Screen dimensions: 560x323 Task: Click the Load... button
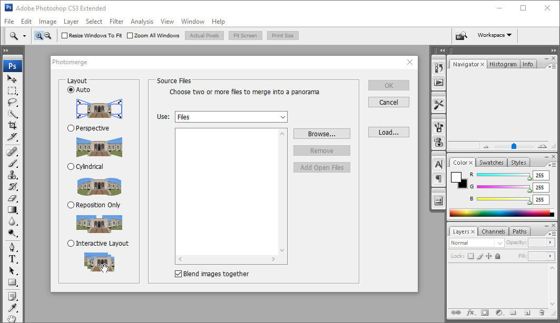(389, 132)
